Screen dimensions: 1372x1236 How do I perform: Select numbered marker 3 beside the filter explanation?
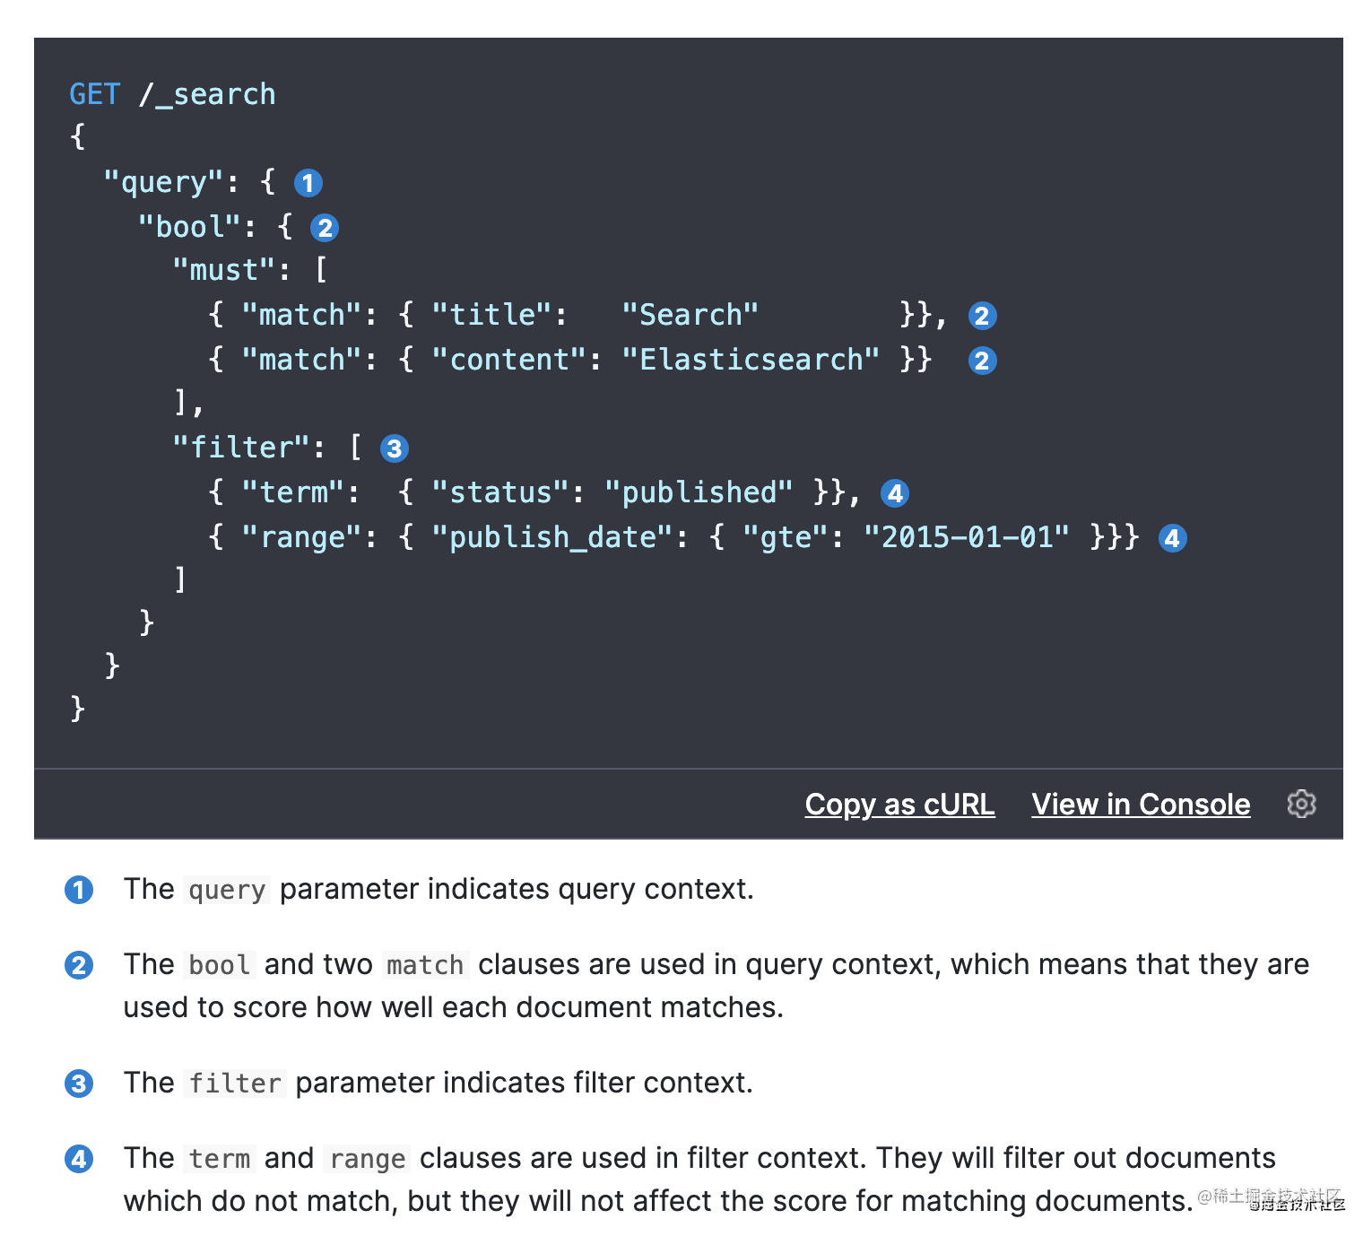(x=79, y=1084)
